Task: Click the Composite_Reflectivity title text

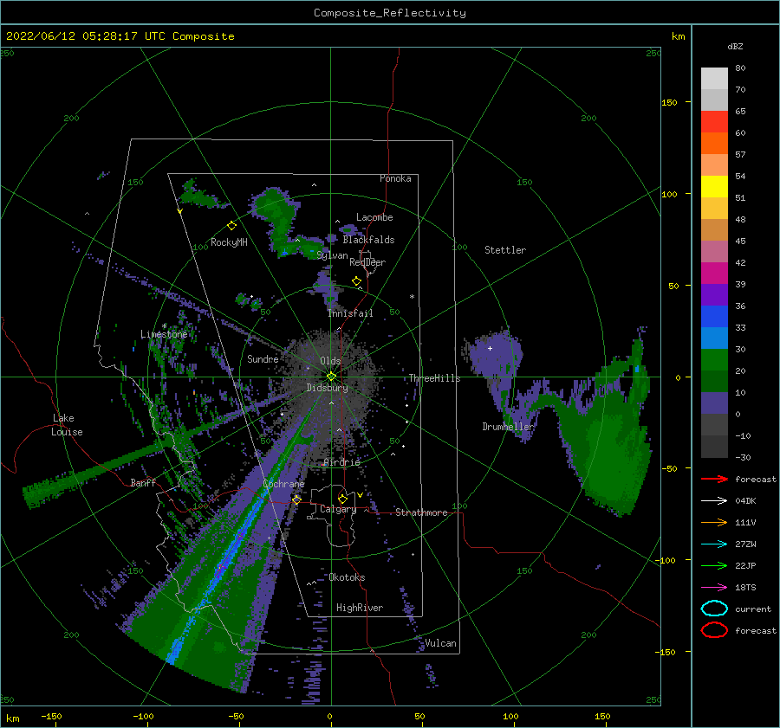Action: (390, 13)
